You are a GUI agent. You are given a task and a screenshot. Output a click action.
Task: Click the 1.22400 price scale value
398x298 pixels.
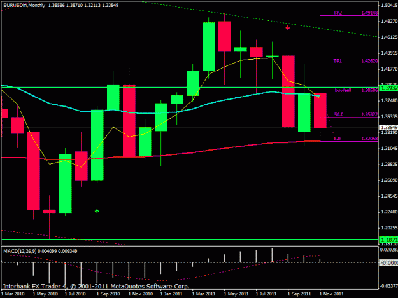(x=389, y=212)
